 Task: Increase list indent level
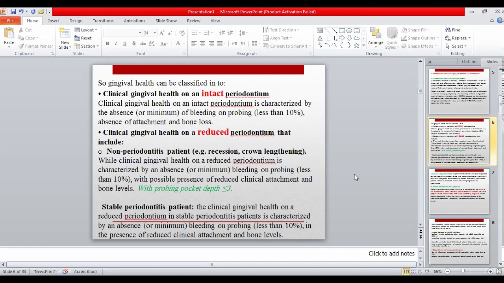click(x=231, y=33)
